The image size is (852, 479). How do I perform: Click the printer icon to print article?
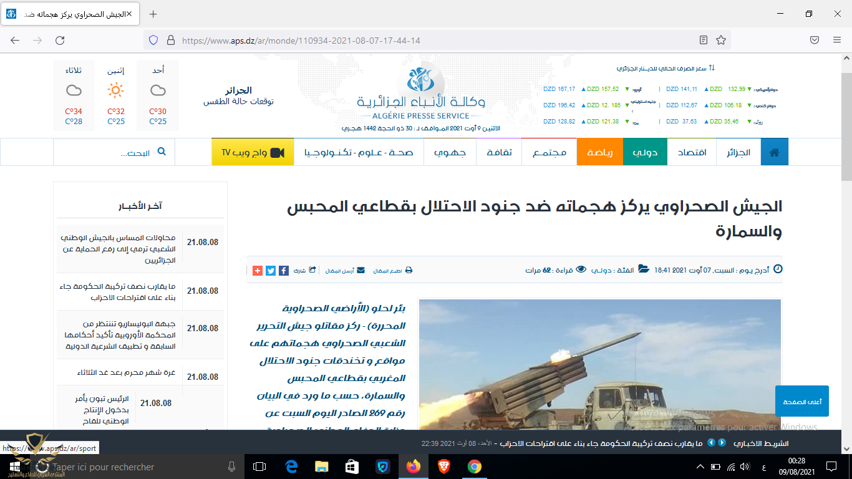(409, 271)
